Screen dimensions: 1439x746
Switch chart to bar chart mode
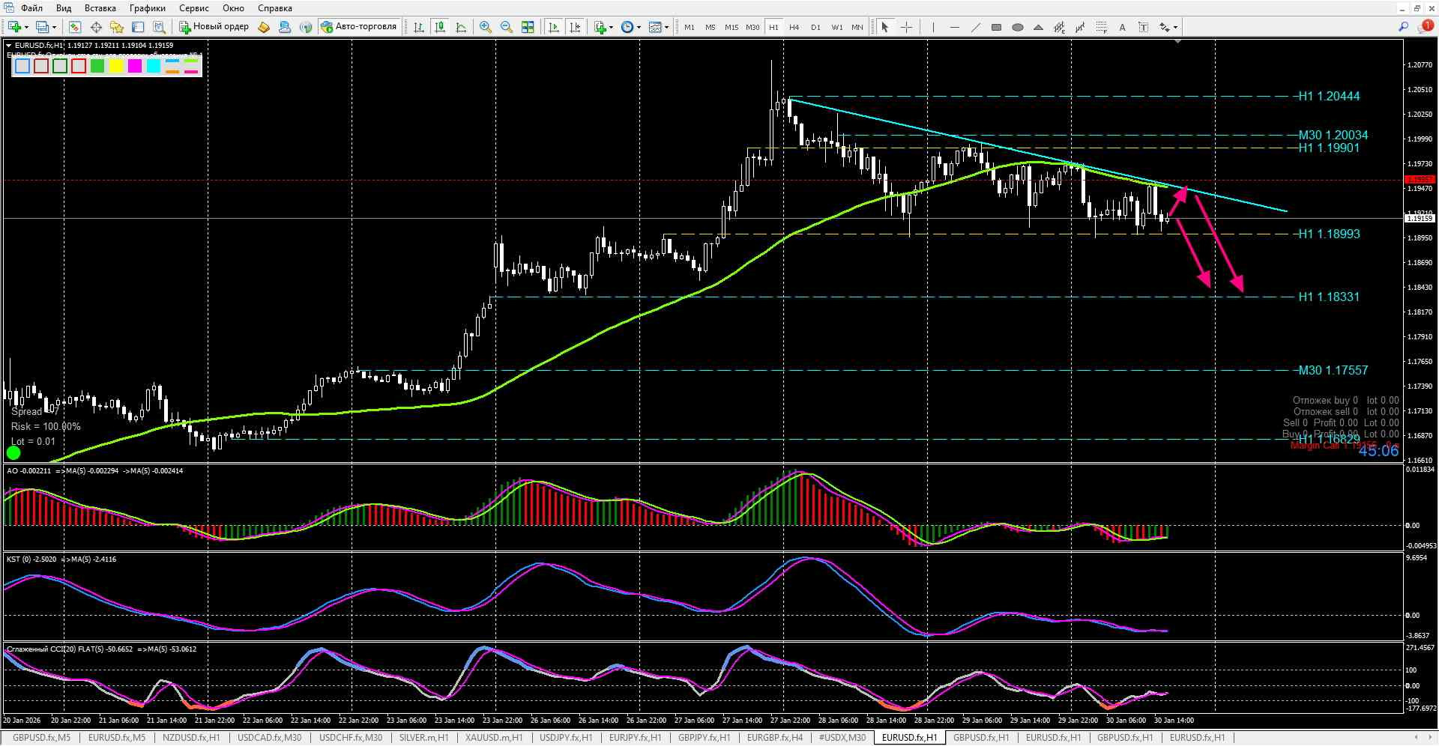point(419,27)
